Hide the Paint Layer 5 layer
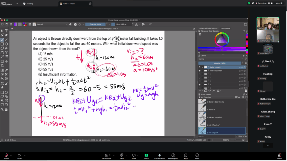Screen dimensions: 287x161 (x=200, y=67)
